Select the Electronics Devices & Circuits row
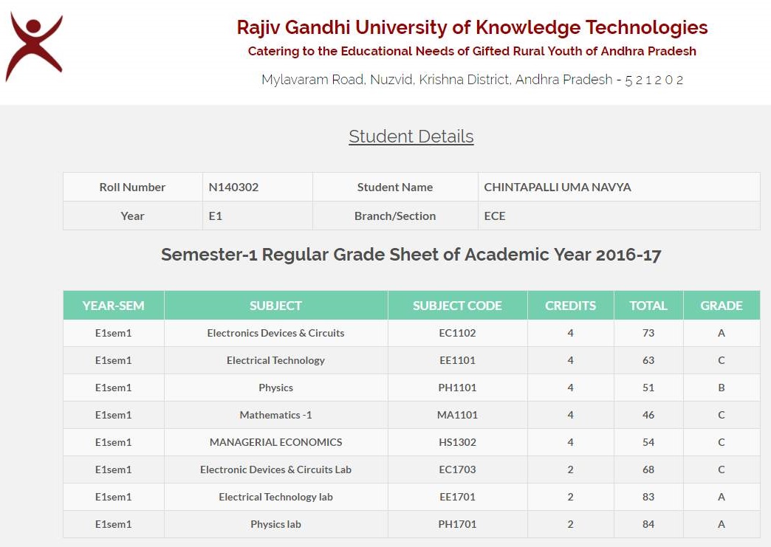 (x=275, y=333)
